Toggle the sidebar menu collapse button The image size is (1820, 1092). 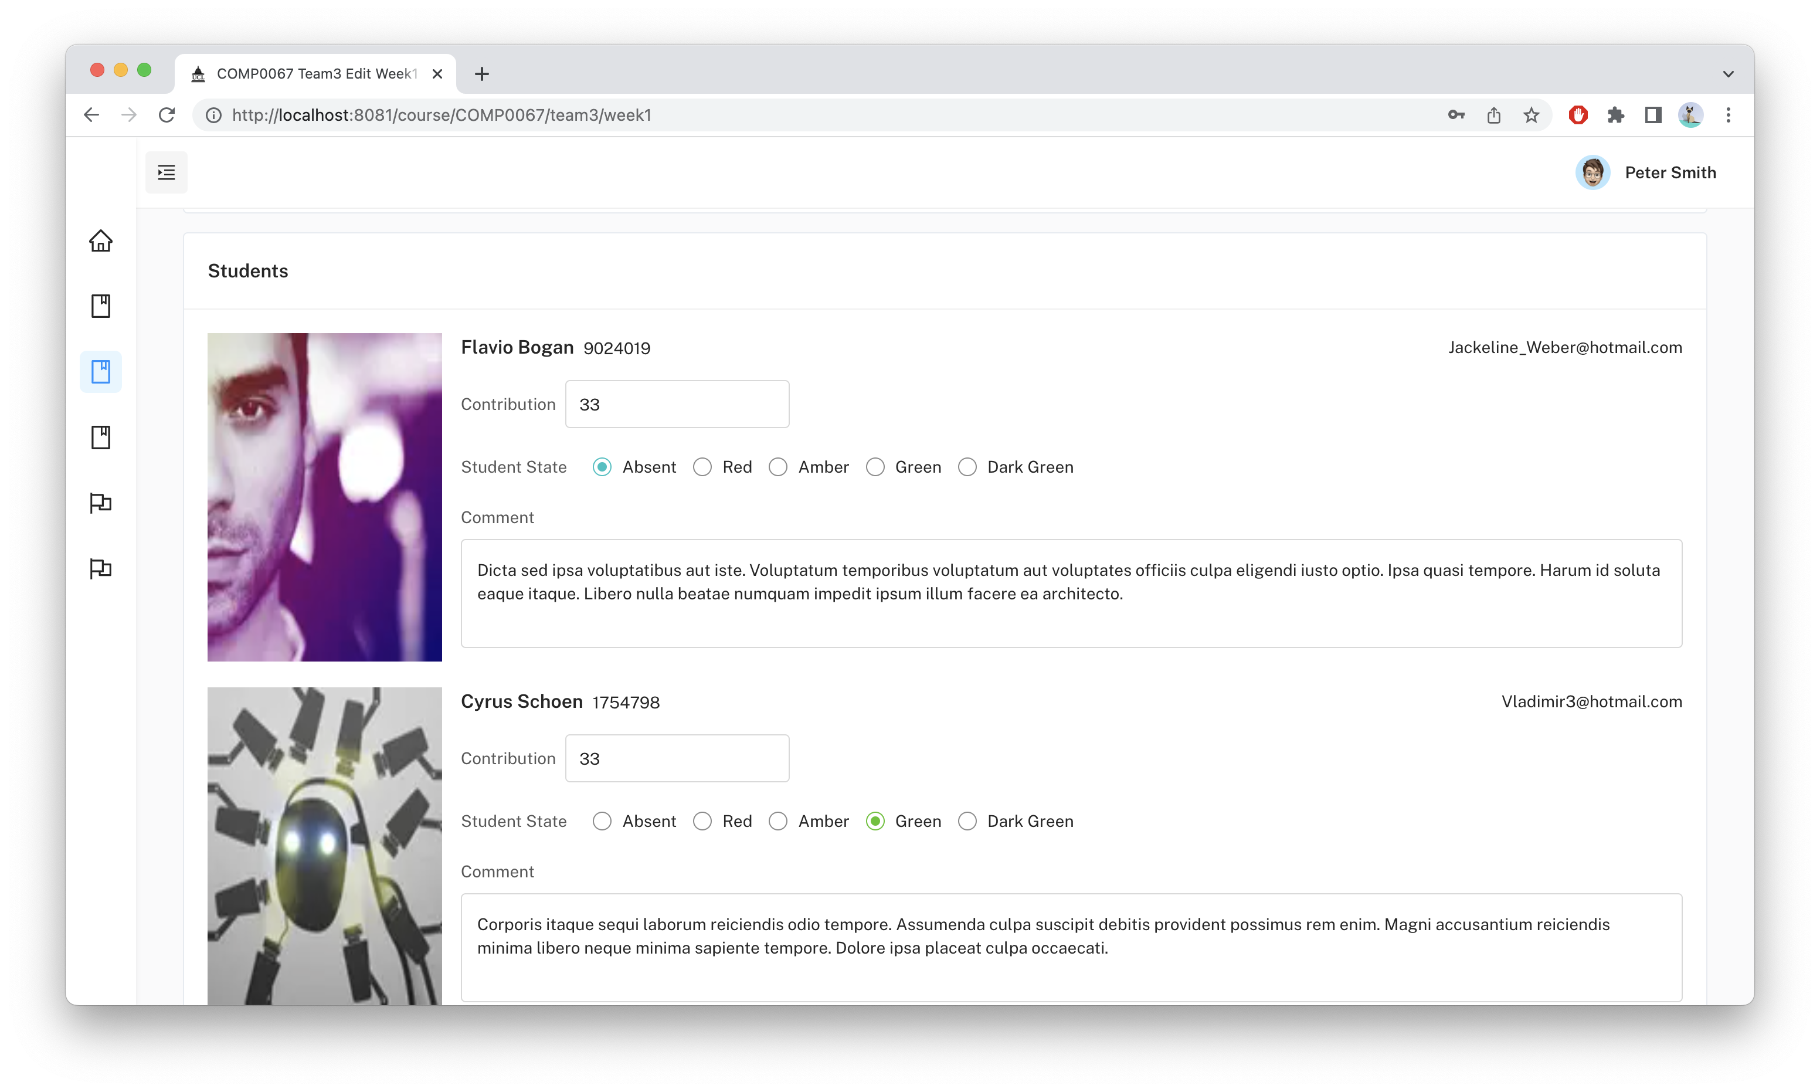(x=167, y=172)
